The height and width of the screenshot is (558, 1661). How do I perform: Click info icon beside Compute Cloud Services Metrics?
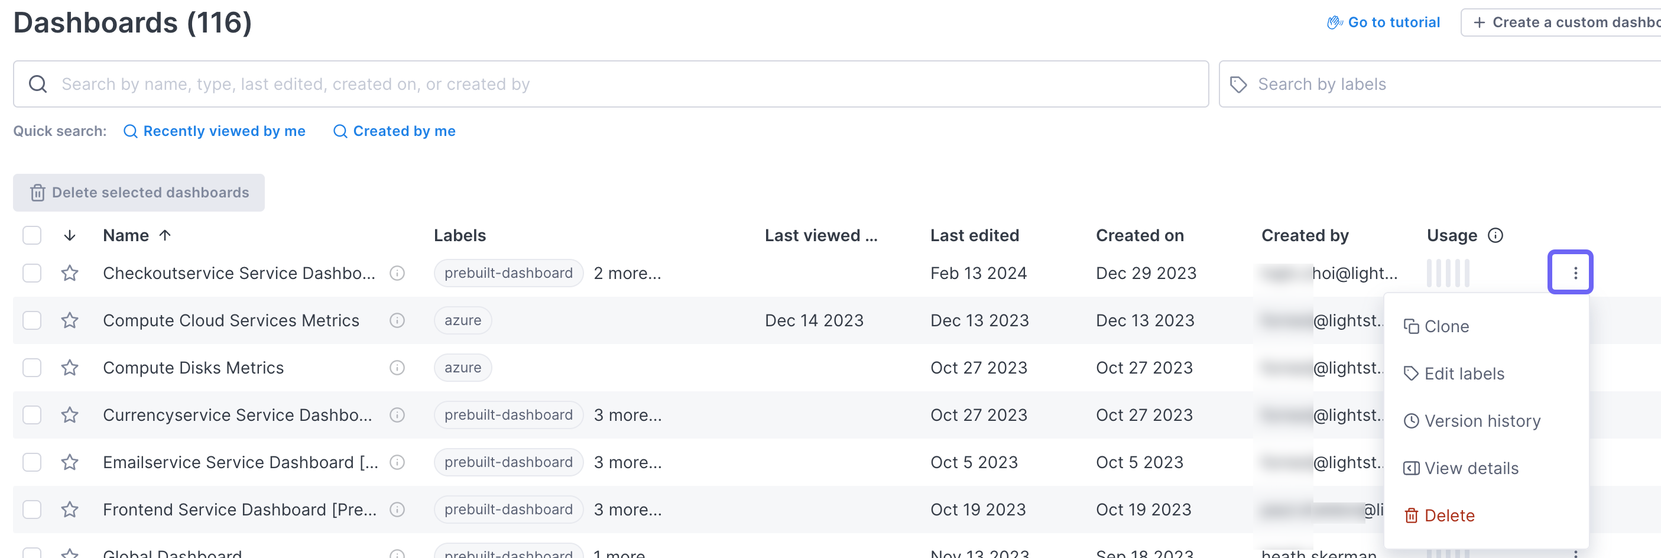click(397, 320)
